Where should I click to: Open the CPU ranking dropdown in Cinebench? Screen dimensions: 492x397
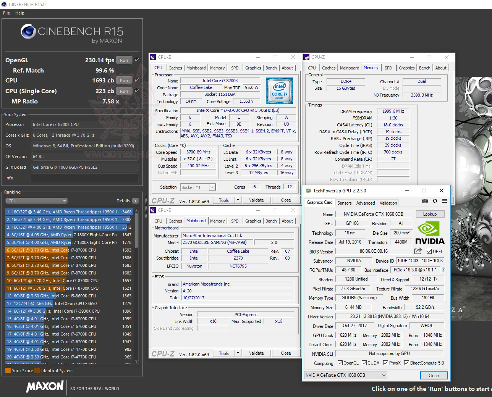coord(36,200)
